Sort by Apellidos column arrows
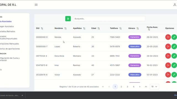 (x=84, y=28)
